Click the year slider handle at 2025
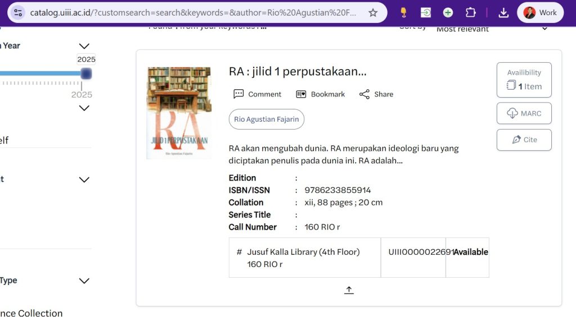The width and height of the screenshot is (576, 317). coord(86,73)
